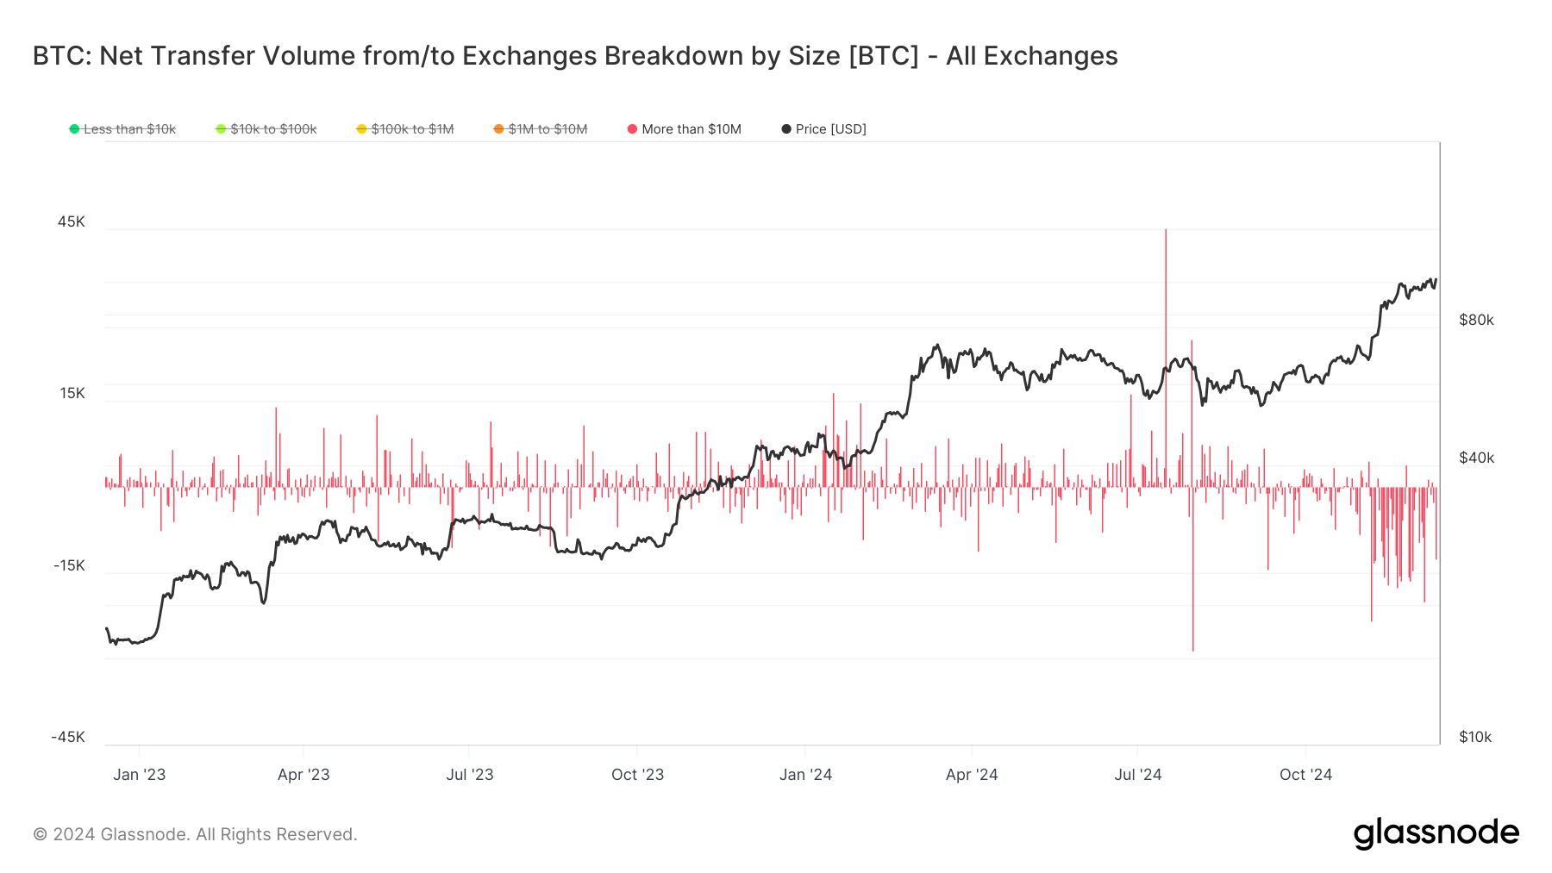Click the orange '$1M to $10M' dot
The height and width of the screenshot is (873, 1552).
coord(498,129)
